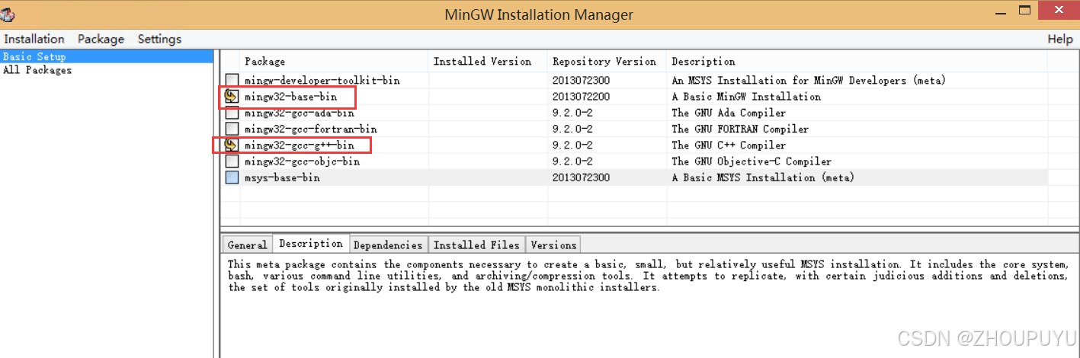The width and height of the screenshot is (1080, 358).
Task: Click 'The GNU Objective-C Compiler' description cell
Action: (x=752, y=161)
